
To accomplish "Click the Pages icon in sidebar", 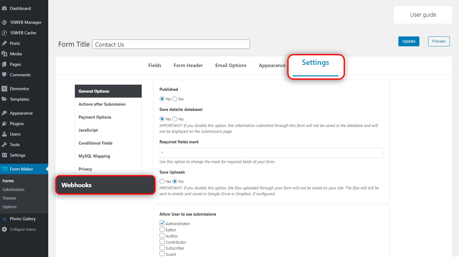I will pos(4,64).
